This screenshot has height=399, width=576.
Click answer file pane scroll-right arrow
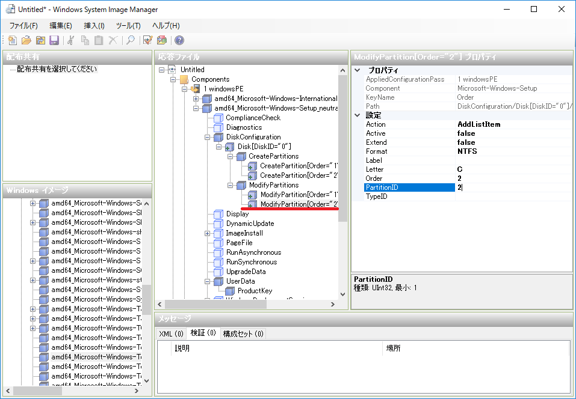pos(333,305)
